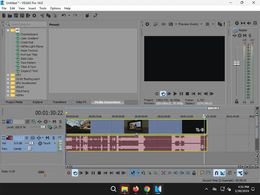Screen dimensions: 260x195
Task: Switch to Transitions tab
Action: [x=59, y=102]
